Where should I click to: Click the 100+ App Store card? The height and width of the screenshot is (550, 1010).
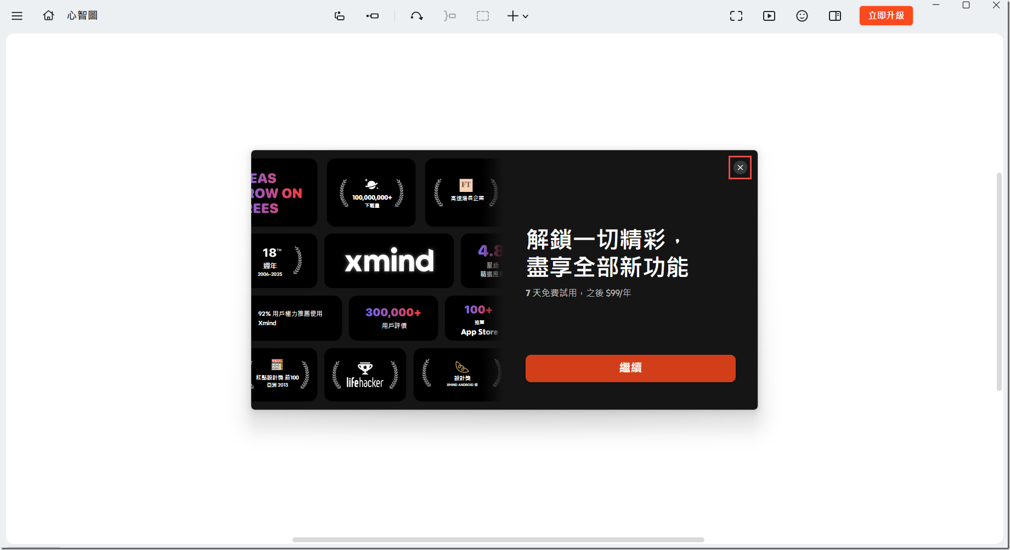475,318
